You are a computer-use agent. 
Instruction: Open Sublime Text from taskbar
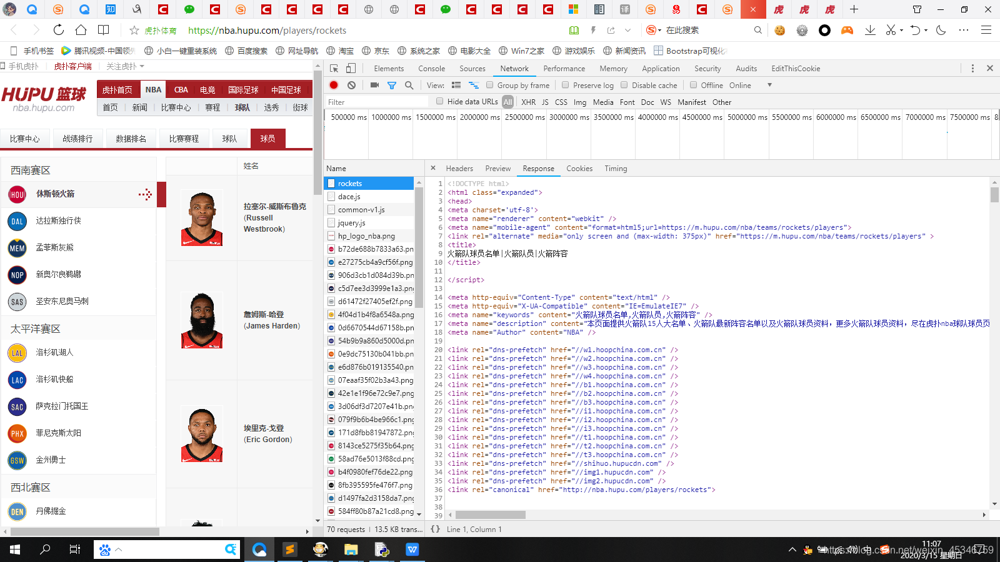point(289,550)
